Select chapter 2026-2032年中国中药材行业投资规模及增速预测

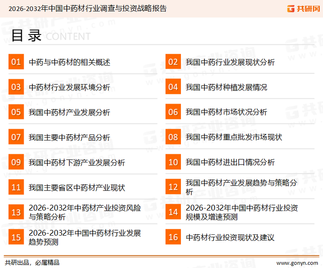click(242, 212)
